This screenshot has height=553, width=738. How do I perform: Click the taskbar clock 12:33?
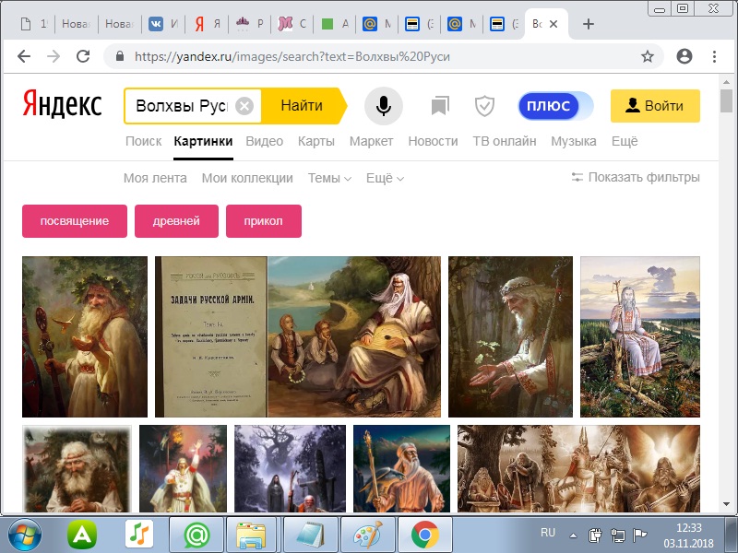(689, 527)
